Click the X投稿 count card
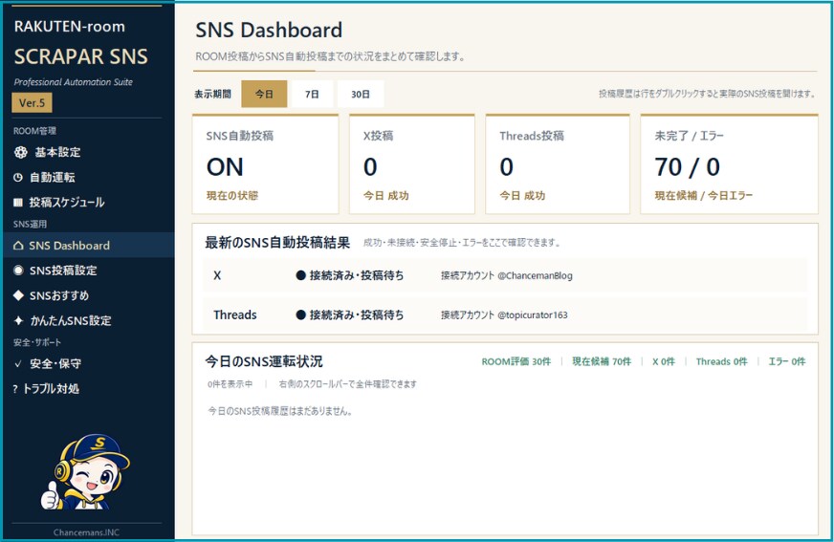 point(412,164)
